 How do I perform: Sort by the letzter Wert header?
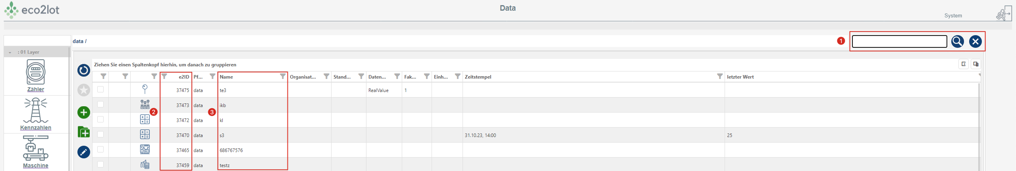740,77
